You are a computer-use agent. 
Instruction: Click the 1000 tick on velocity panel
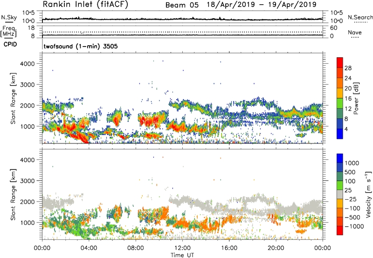click(28, 223)
